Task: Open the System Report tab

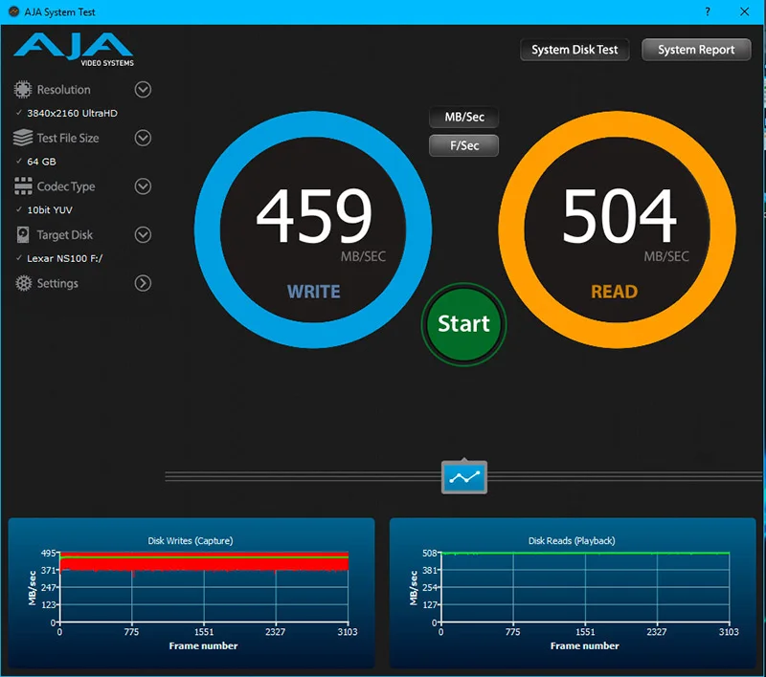Action: click(696, 50)
